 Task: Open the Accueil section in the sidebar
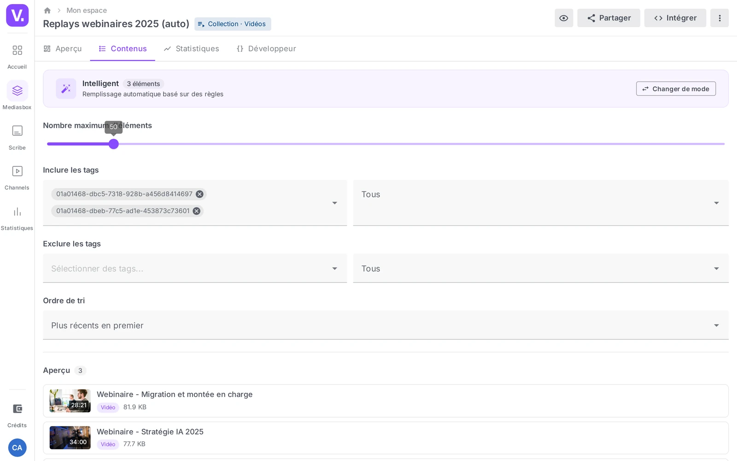[x=17, y=56]
